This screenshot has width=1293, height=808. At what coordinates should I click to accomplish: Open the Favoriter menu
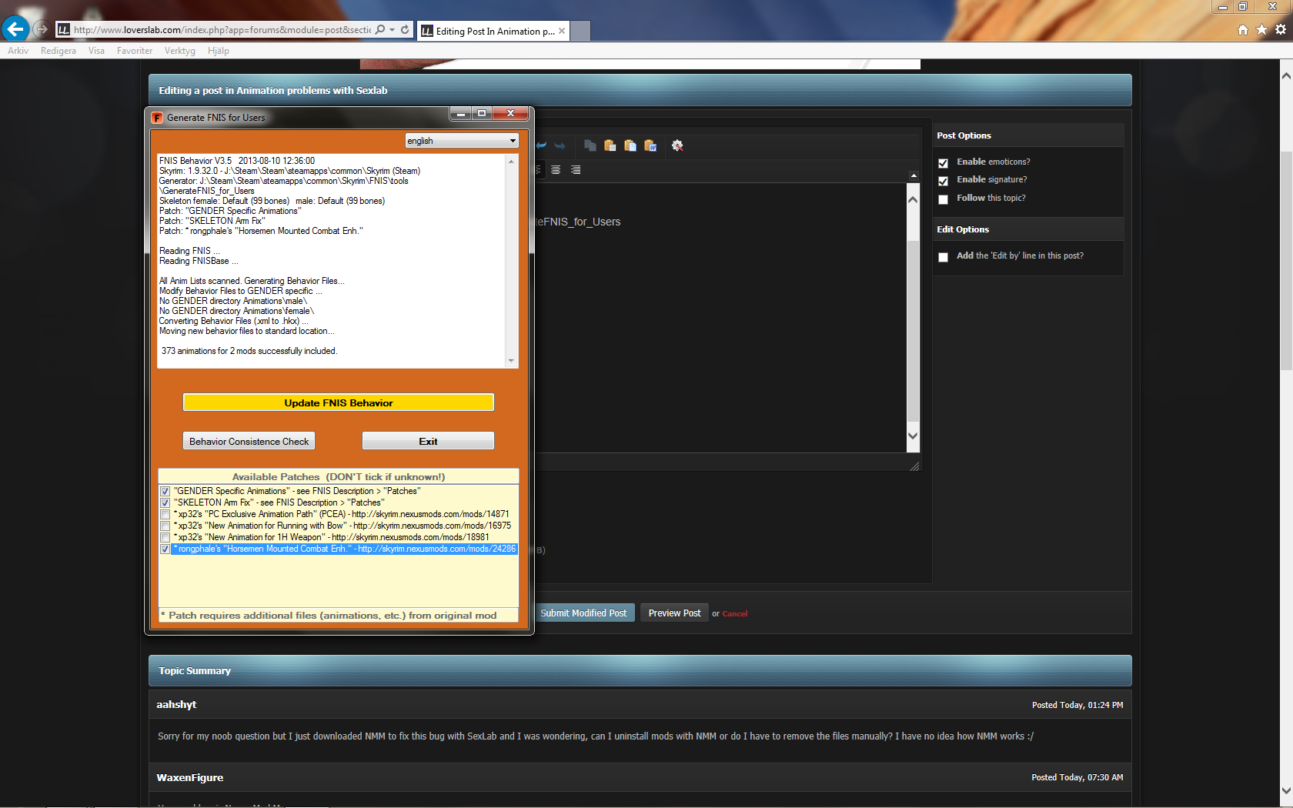(135, 51)
